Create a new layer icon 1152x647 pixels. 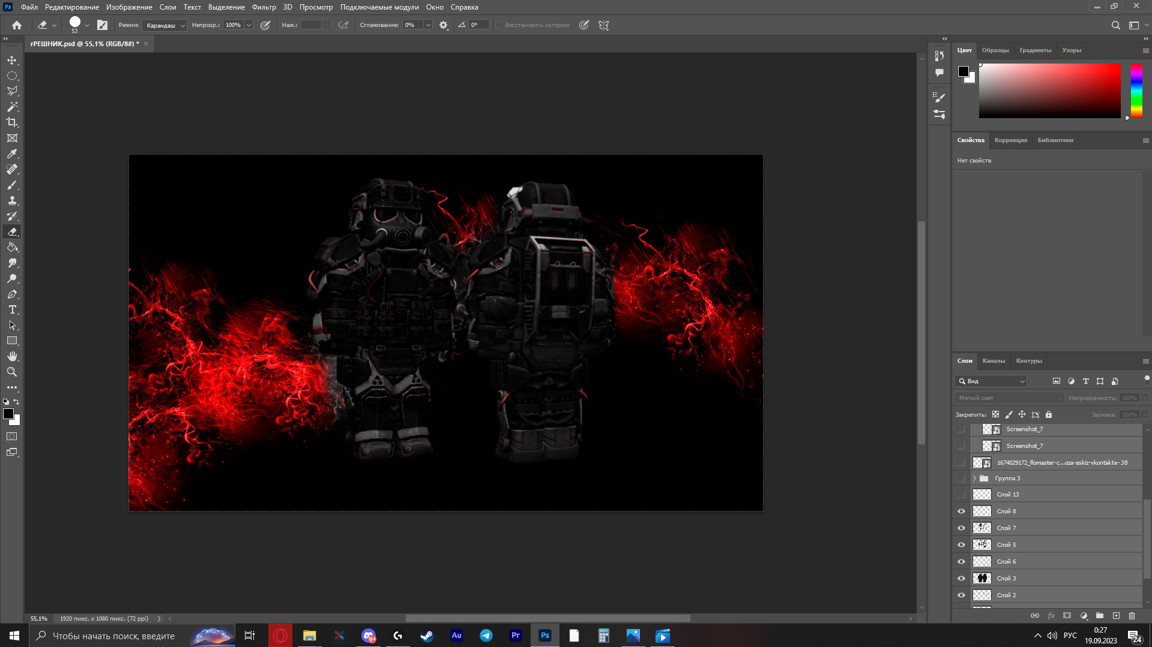1116,616
